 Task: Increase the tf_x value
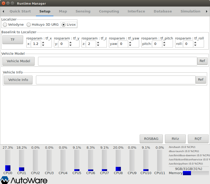43,43
